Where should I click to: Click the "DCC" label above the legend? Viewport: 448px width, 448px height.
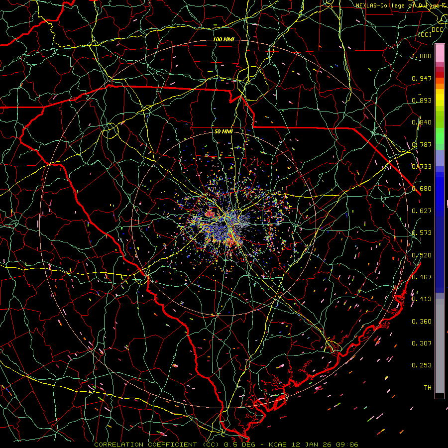[437, 30]
